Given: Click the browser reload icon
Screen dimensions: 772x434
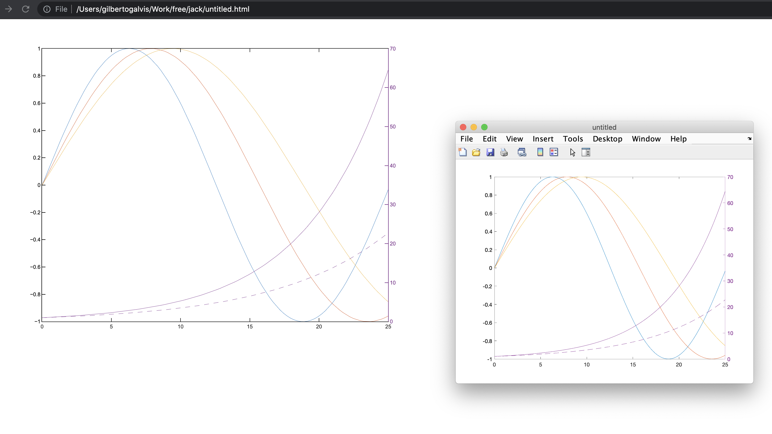Looking at the screenshot, I should 26,9.
